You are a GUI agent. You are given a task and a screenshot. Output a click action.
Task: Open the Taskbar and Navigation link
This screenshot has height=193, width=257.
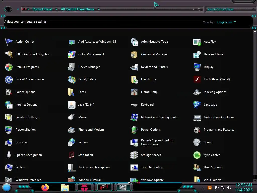point(94,167)
